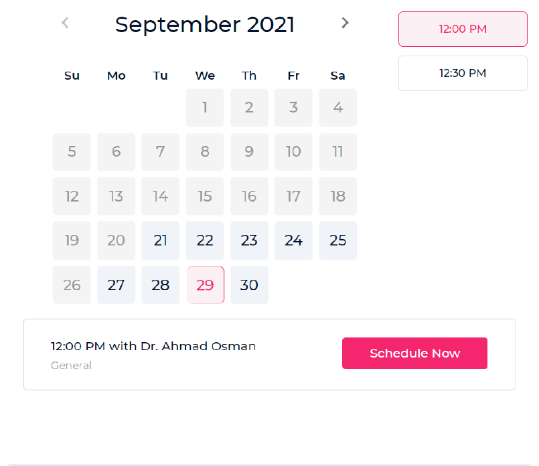Select September 27 on the calendar
The image size is (539, 466).
pos(117,285)
